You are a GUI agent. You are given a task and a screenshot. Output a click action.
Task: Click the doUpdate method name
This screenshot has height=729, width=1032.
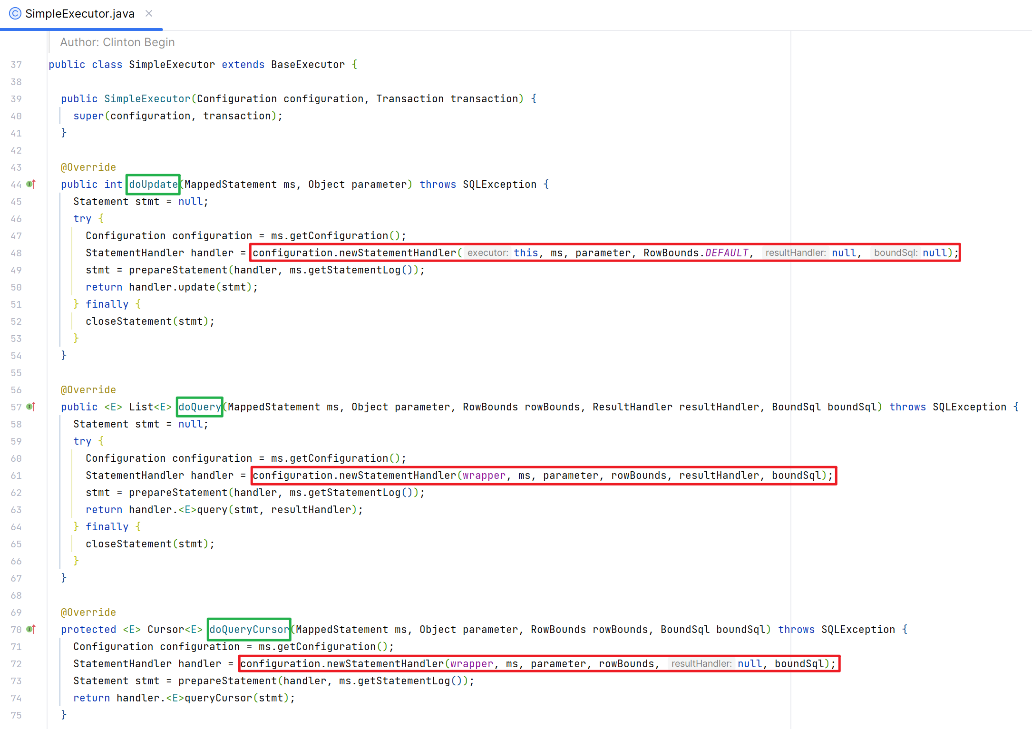point(153,185)
